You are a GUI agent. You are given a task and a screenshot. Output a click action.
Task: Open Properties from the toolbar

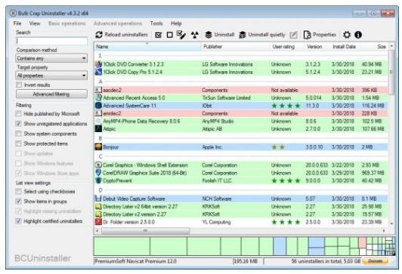coord(320,35)
